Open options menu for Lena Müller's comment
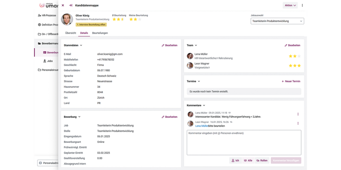This screenshot has width=341, height=170. click(x=298, y=114)
